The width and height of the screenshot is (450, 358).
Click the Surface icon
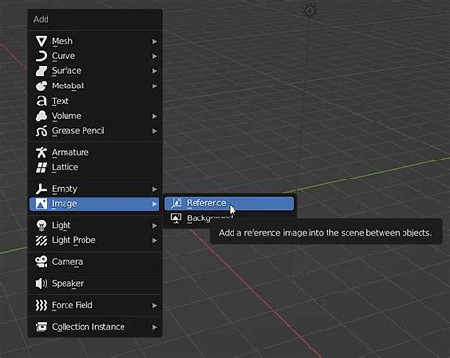click(41, 71)
